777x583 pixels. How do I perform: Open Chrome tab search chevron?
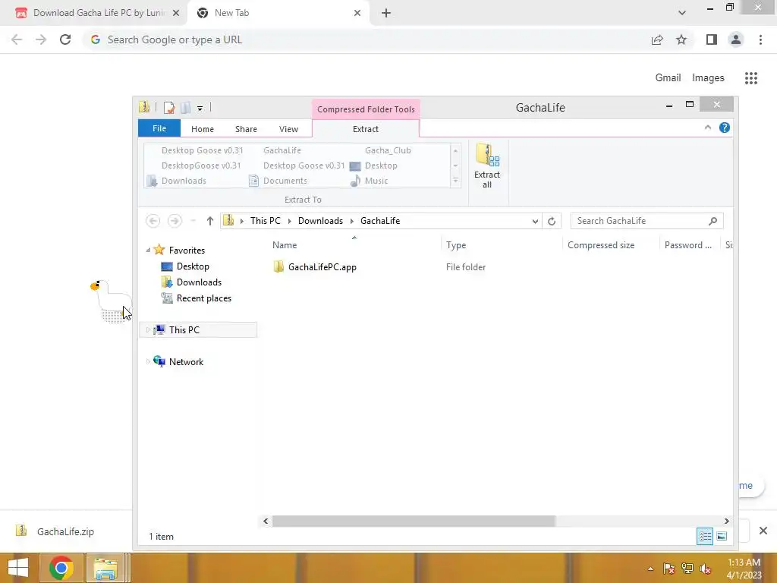tap(682, 13)
